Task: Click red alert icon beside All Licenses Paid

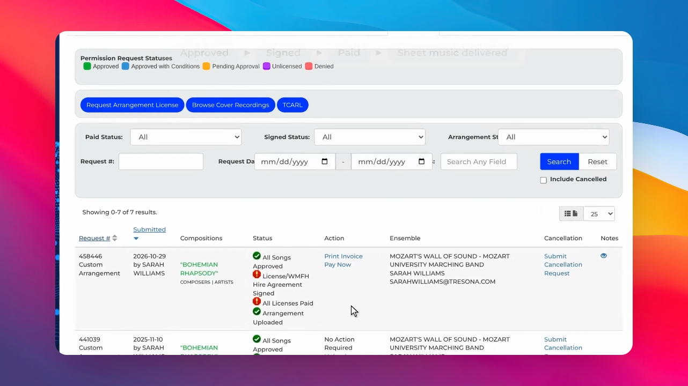Action: tap(257, 302)
